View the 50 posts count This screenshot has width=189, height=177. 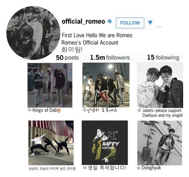pos(67,58)
